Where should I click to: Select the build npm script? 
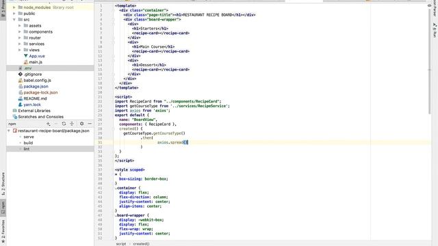click(x=28, y=143)
